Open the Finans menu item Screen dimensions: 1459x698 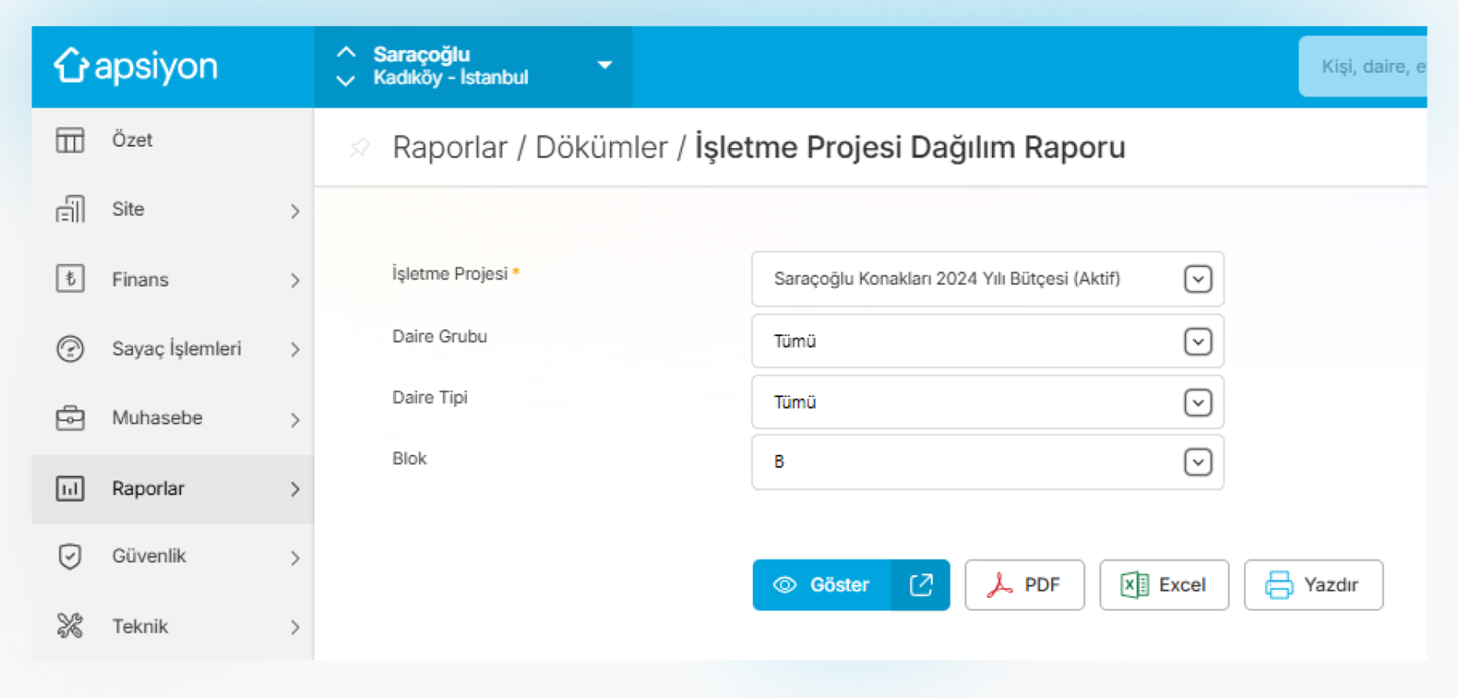point(173,279)
